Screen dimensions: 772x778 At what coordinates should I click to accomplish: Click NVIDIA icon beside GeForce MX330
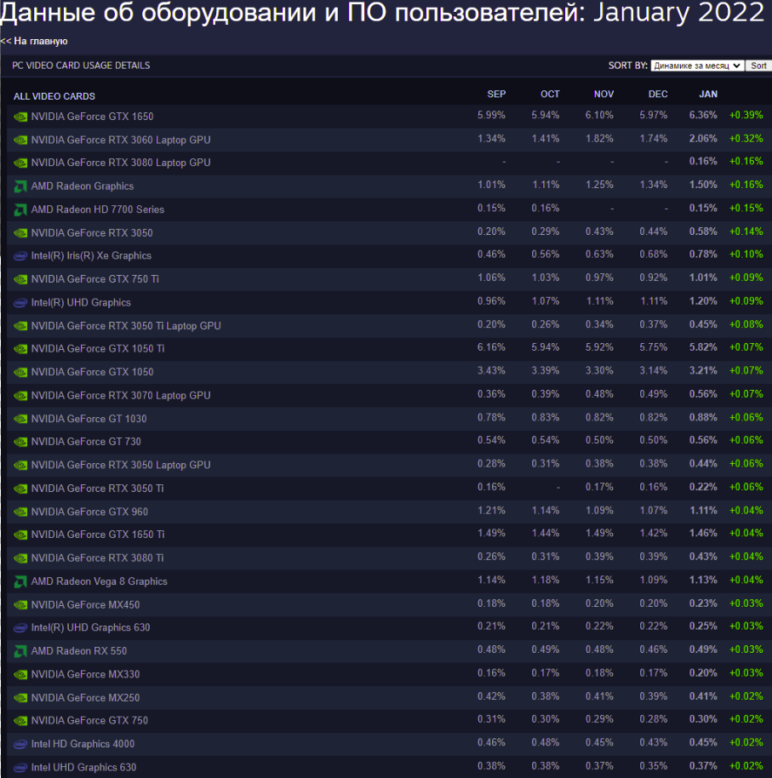pyautogui.click(x=20, y=674)
